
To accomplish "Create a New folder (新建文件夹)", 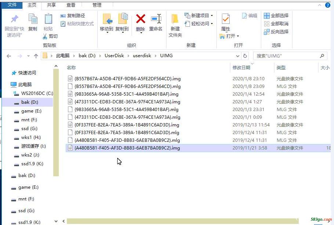I will 175,26.
